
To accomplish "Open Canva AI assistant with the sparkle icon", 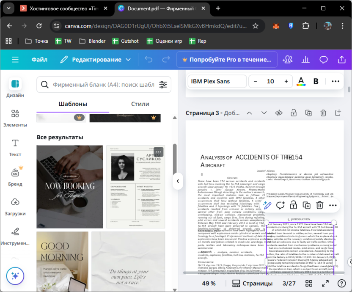I will pos(16,276).
